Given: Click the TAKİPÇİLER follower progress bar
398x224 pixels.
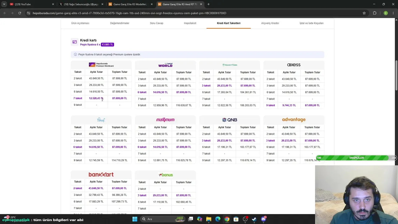Looking at the screenshot, I should pyautogui.click(x=356, y=158).
